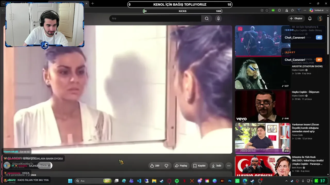The width and height of the screenshot is (330, 185).
Task: Open the Steam icon in the taskbar
Action: 162,181
